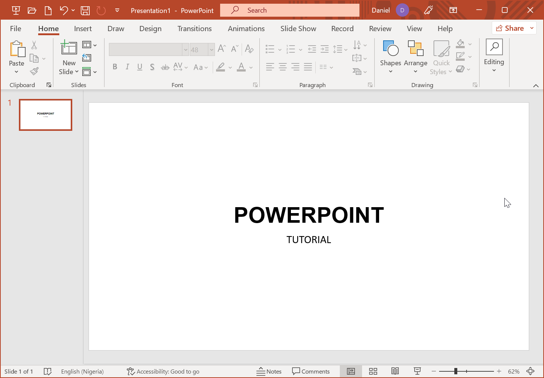544x378 pixels.
Task: Open the Arrange dropdown
Action: [x=415, y=72]
